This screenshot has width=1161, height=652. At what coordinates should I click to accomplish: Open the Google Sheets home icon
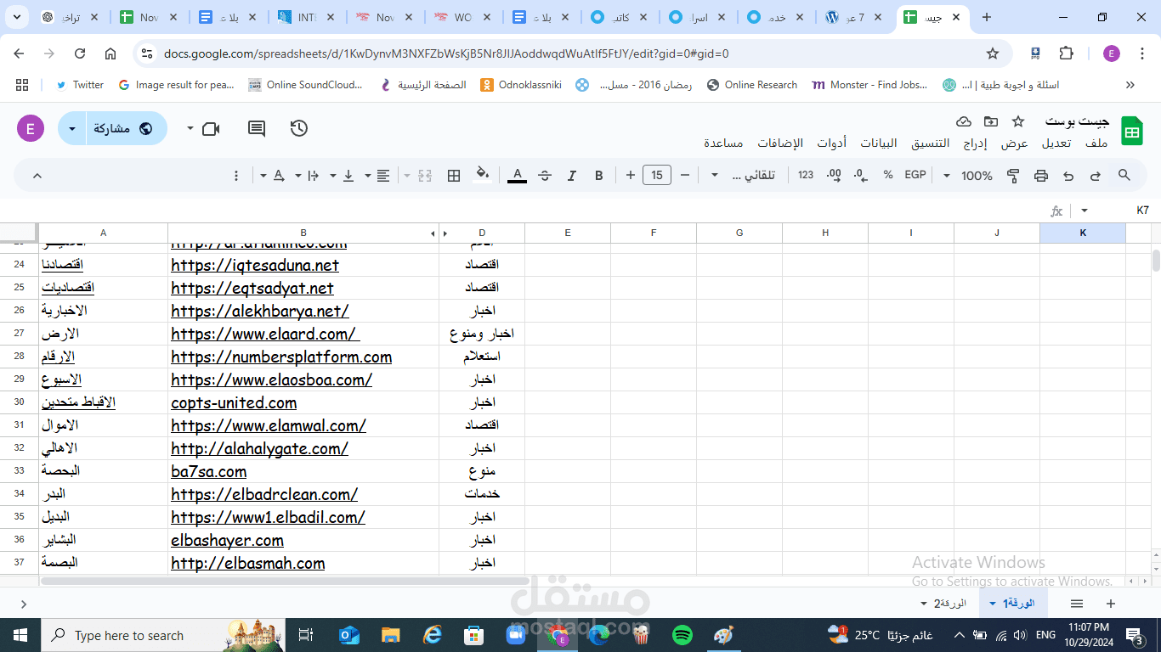(x=1132, y=132)
